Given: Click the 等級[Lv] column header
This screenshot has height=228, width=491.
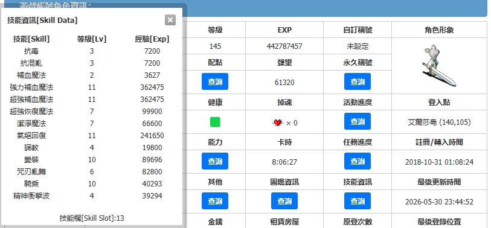Looking at the screenshot, I should click(92, 39).
